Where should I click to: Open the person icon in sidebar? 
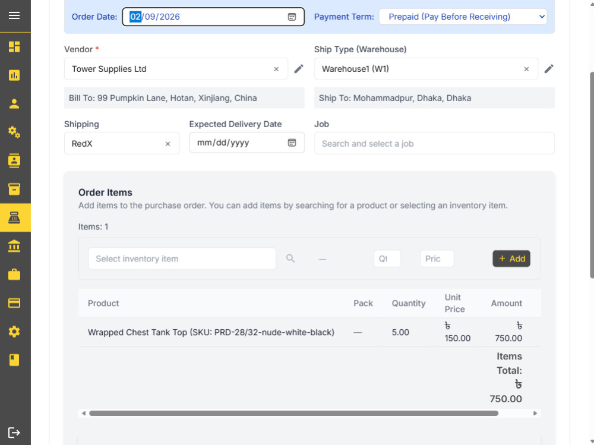[14, 103]
